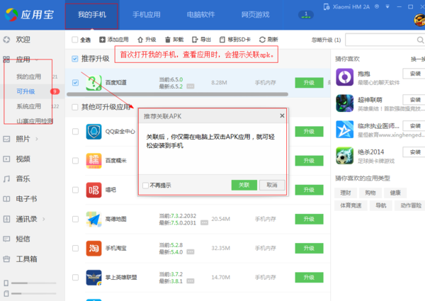Click the 添加应用 toolbar button
The height and width of the screenshot is (301, 425).
[114, 40]
